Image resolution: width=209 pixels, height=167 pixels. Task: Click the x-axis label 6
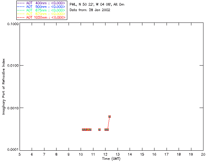click(32, 154)
